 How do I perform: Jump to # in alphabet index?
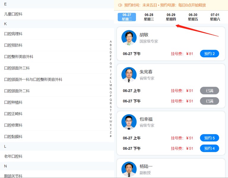(x=111, y=136)
